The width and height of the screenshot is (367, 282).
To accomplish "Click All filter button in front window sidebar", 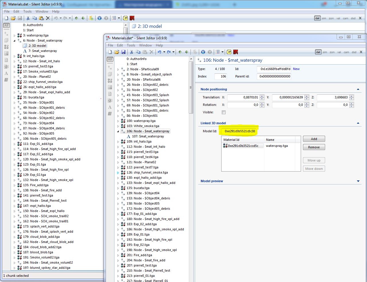I will coord(110,59).
